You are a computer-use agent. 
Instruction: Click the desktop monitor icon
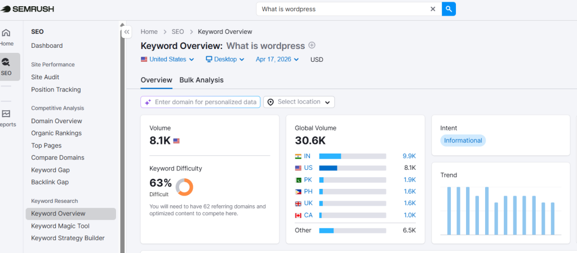point(209,59)
